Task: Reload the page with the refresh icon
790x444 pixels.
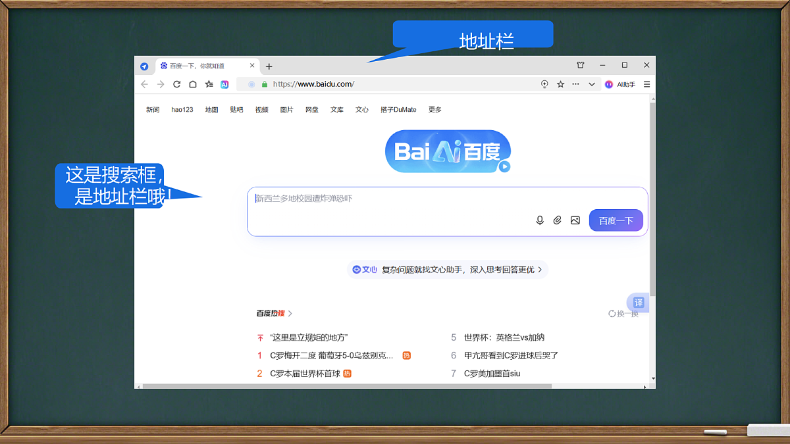Action: 176,84
